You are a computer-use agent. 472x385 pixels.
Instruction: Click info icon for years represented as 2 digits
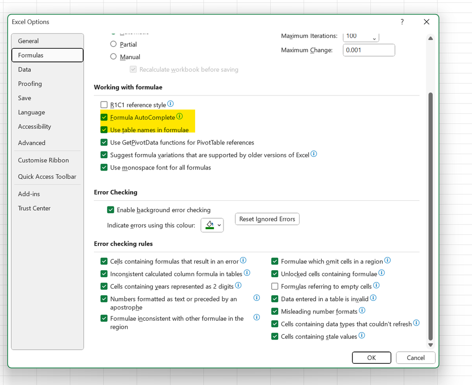(238, 285)
